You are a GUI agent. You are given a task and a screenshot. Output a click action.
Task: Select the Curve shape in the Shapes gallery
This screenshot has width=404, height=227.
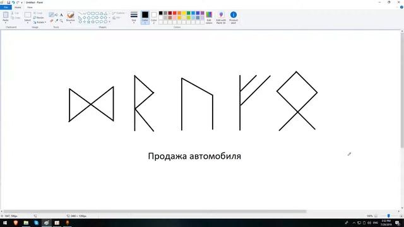pyautogui.click(x=84, y=13)
